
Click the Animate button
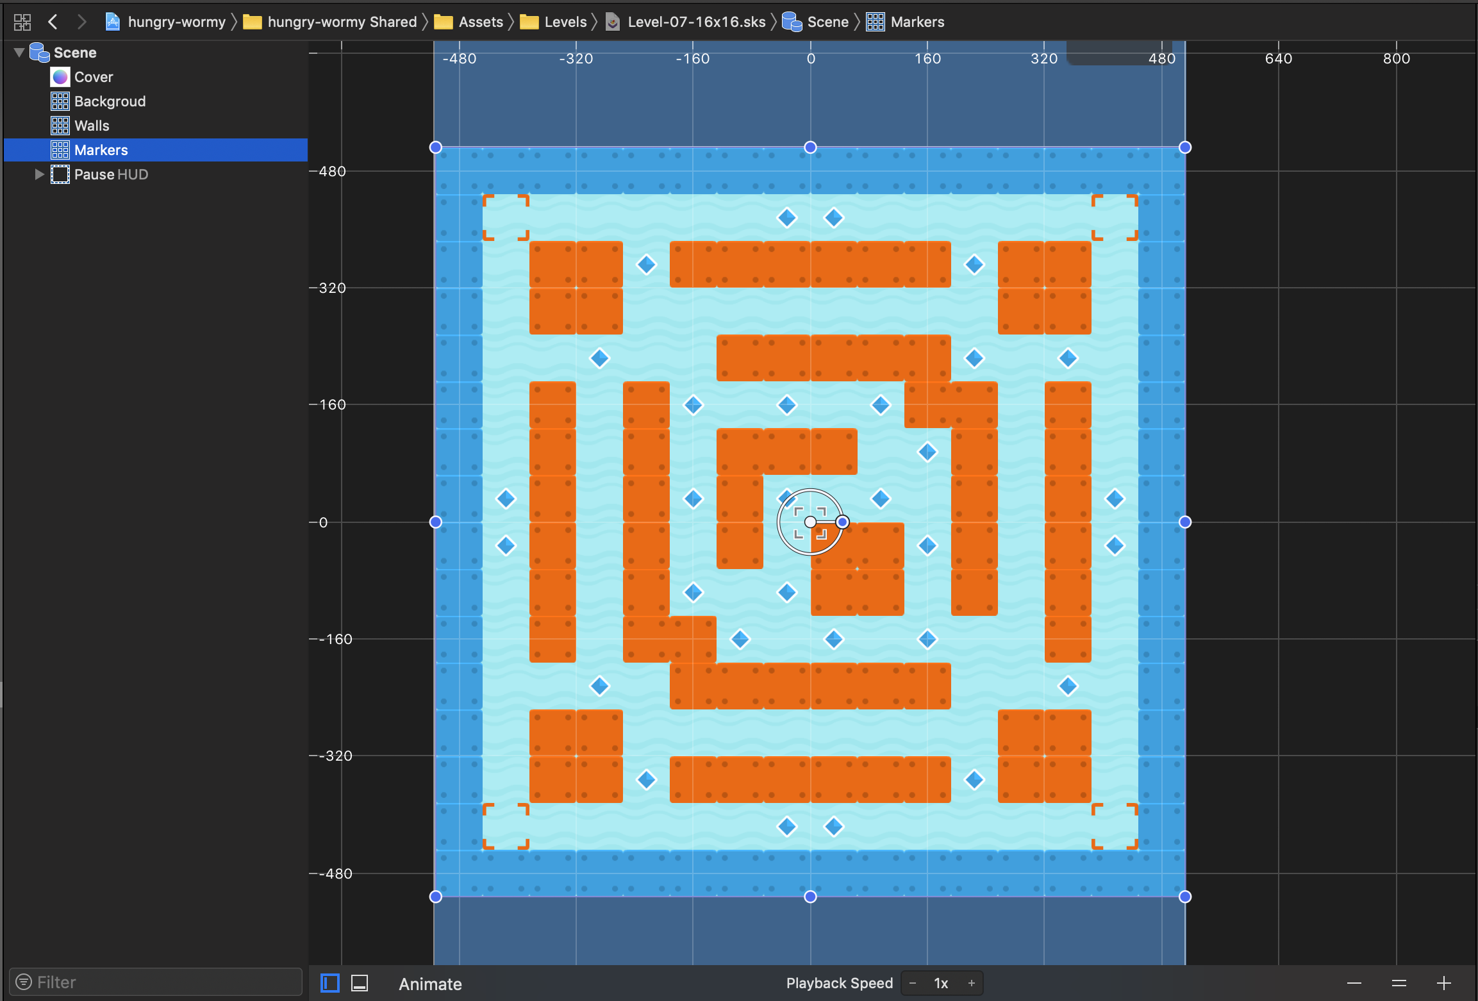(x=430, y=984)
